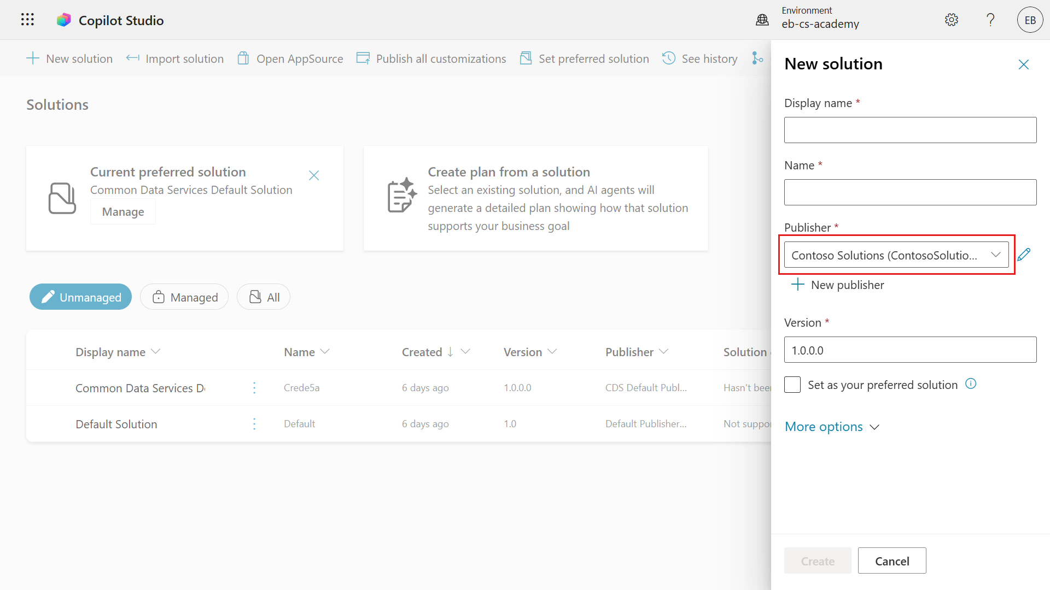The height and width of the screenshot is (590, 1050).
Task: Click the preferred solution info icon
Action: coord(971,384)
